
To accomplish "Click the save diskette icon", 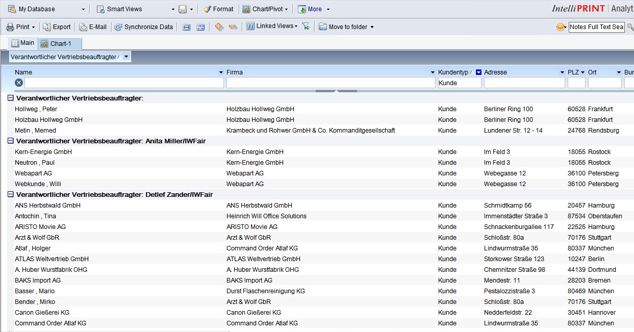I will click(x=183, y=9).
